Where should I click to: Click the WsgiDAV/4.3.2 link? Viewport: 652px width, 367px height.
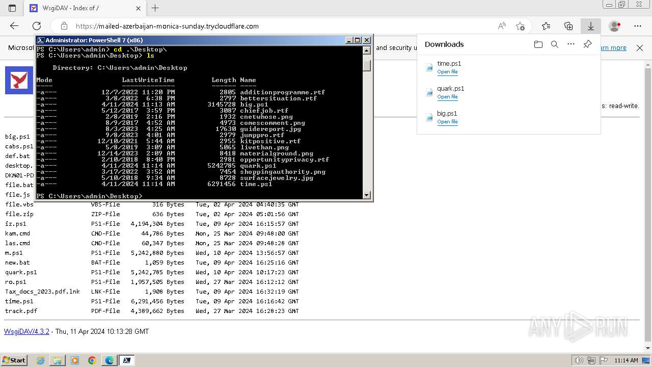[x=26, y=331]
